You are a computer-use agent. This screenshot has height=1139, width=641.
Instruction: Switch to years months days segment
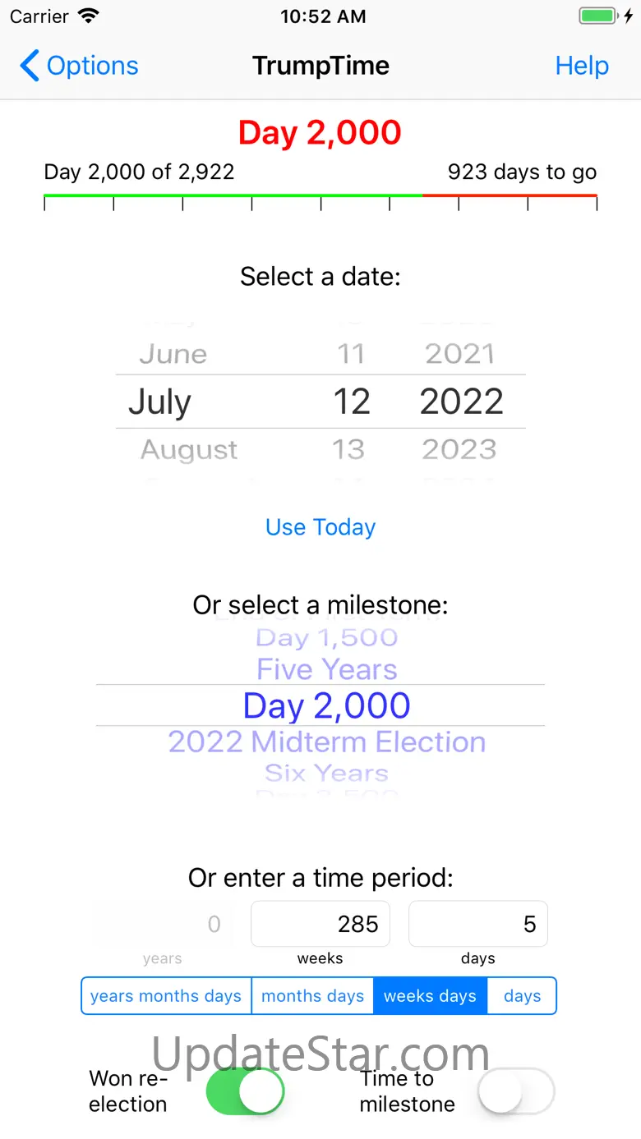click(x=166, y=996)
